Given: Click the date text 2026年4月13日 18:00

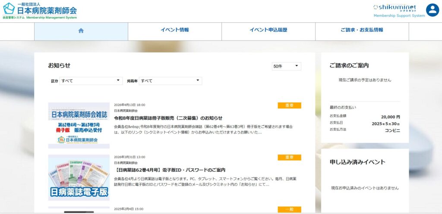Looking at the screenshot, I should (129, 105).
